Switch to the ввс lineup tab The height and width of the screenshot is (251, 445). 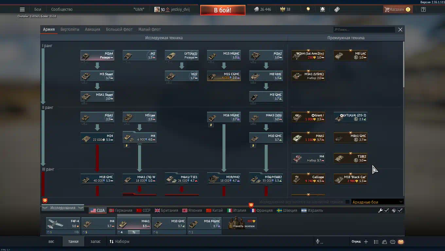pos(51,242)
